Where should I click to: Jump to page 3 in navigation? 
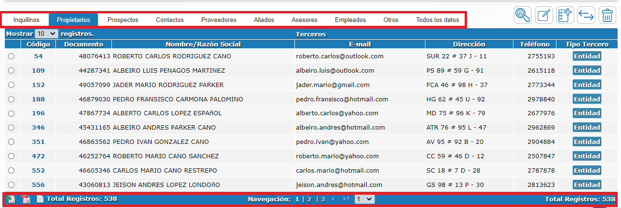tap(323, 199)
